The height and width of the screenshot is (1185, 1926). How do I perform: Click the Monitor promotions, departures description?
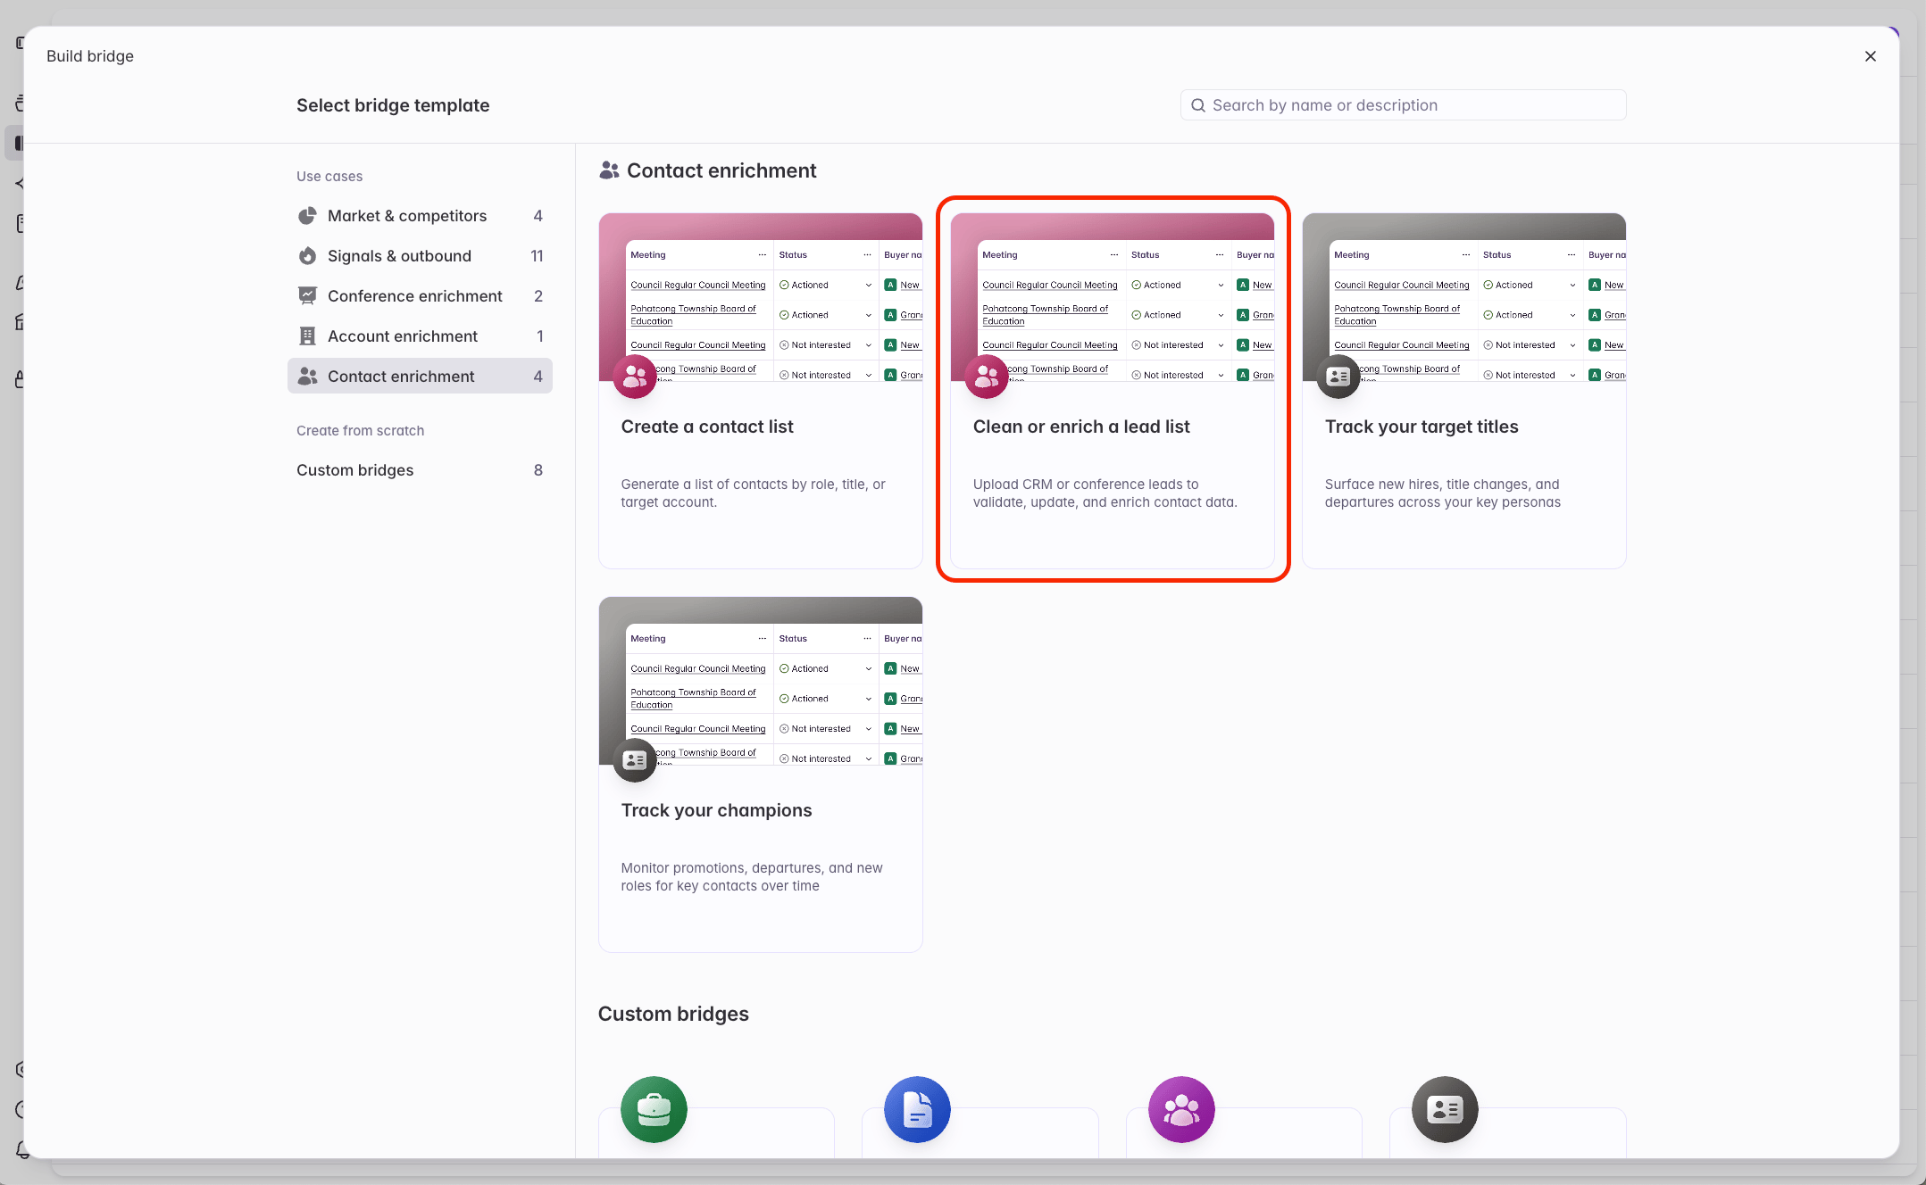[752, 877]
